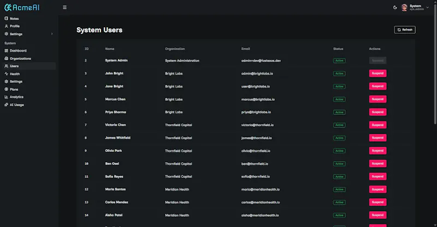Click the Plans icon
This screenshot has height=227, width=437.
6,89
